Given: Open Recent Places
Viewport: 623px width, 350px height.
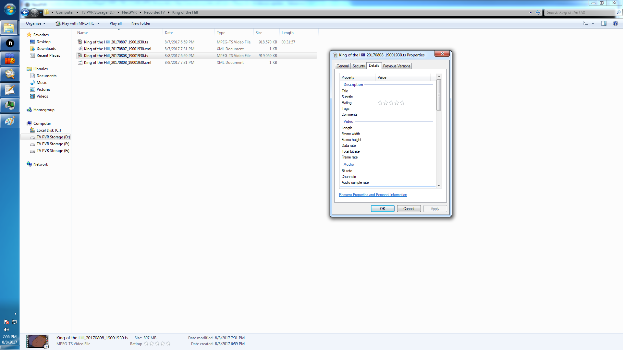Looking at the screenshot, I should point(48,55).
